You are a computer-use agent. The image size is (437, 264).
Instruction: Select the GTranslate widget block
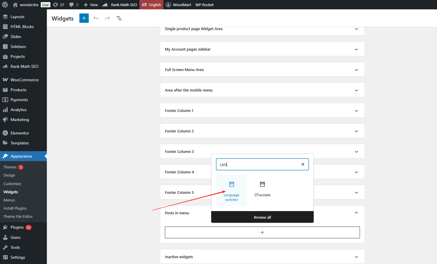tap(262, 189)
